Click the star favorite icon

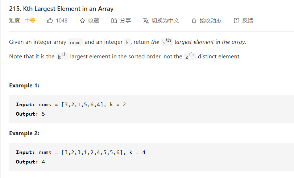(82, 21)
